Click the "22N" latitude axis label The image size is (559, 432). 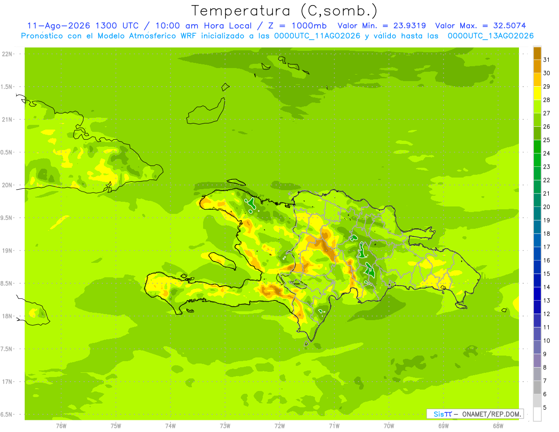pyautogui.click(x=7, y=54)
